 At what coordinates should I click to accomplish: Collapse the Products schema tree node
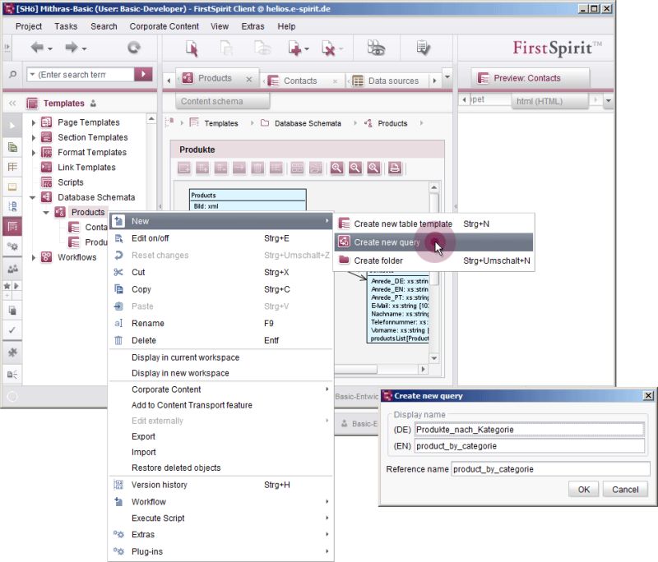[46, 213]
